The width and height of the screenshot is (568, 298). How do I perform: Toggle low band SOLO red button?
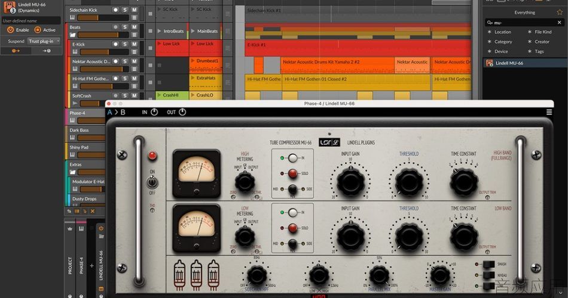click(293, 228)
